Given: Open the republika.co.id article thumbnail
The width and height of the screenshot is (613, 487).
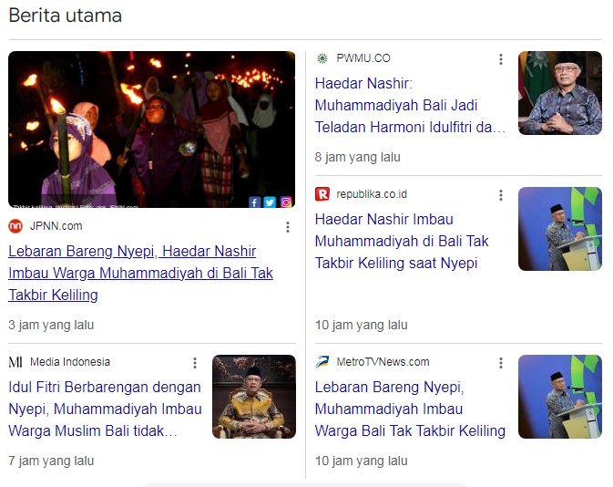Looking at the screenshot, I should click(560, 229).
